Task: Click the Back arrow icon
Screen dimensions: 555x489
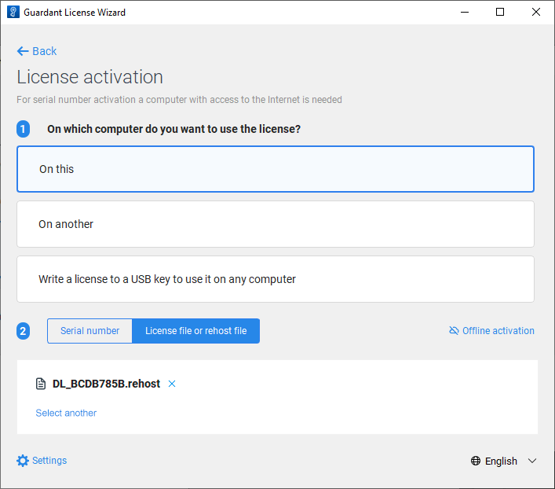Action: [23, 51]
